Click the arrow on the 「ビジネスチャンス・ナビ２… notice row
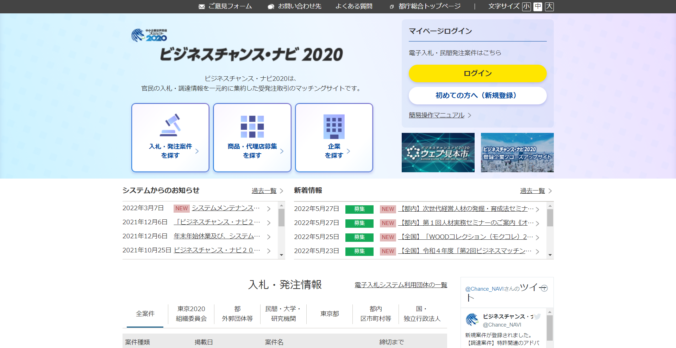Viewport: 676px width, 348px height. (269, 223)
